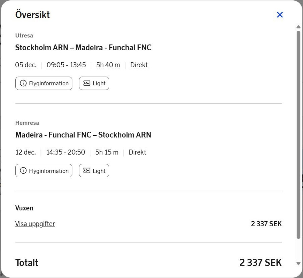This screenshot has height=278, width=303.
Task: Click the info icon in the Hemresa Flyginformation button
Action: click(x=23, y=171)
